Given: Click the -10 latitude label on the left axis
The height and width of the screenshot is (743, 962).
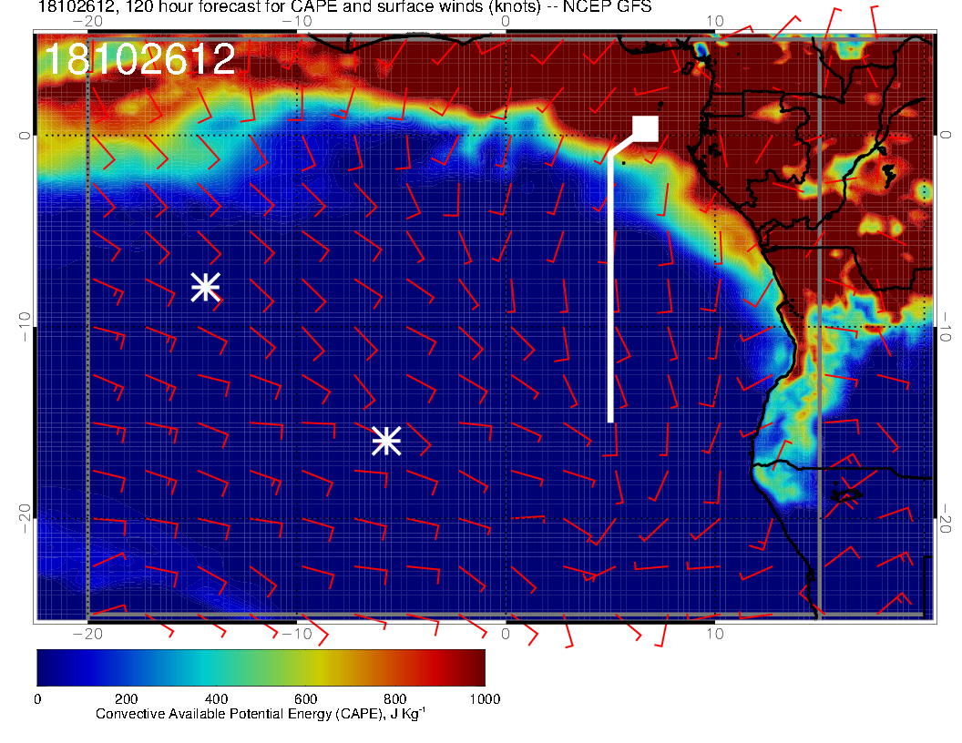Looking at the screenshot, I should coord(25,326).
